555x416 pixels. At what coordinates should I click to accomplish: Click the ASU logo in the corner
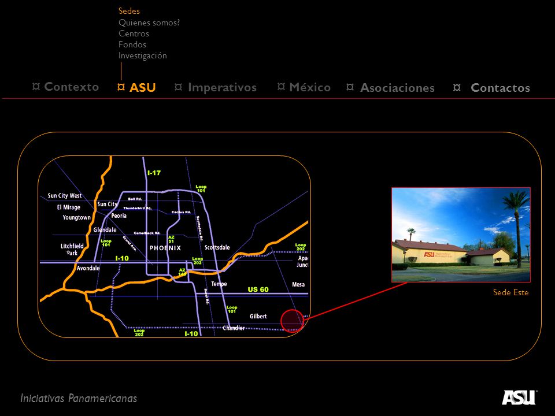(x=519, y=398)
